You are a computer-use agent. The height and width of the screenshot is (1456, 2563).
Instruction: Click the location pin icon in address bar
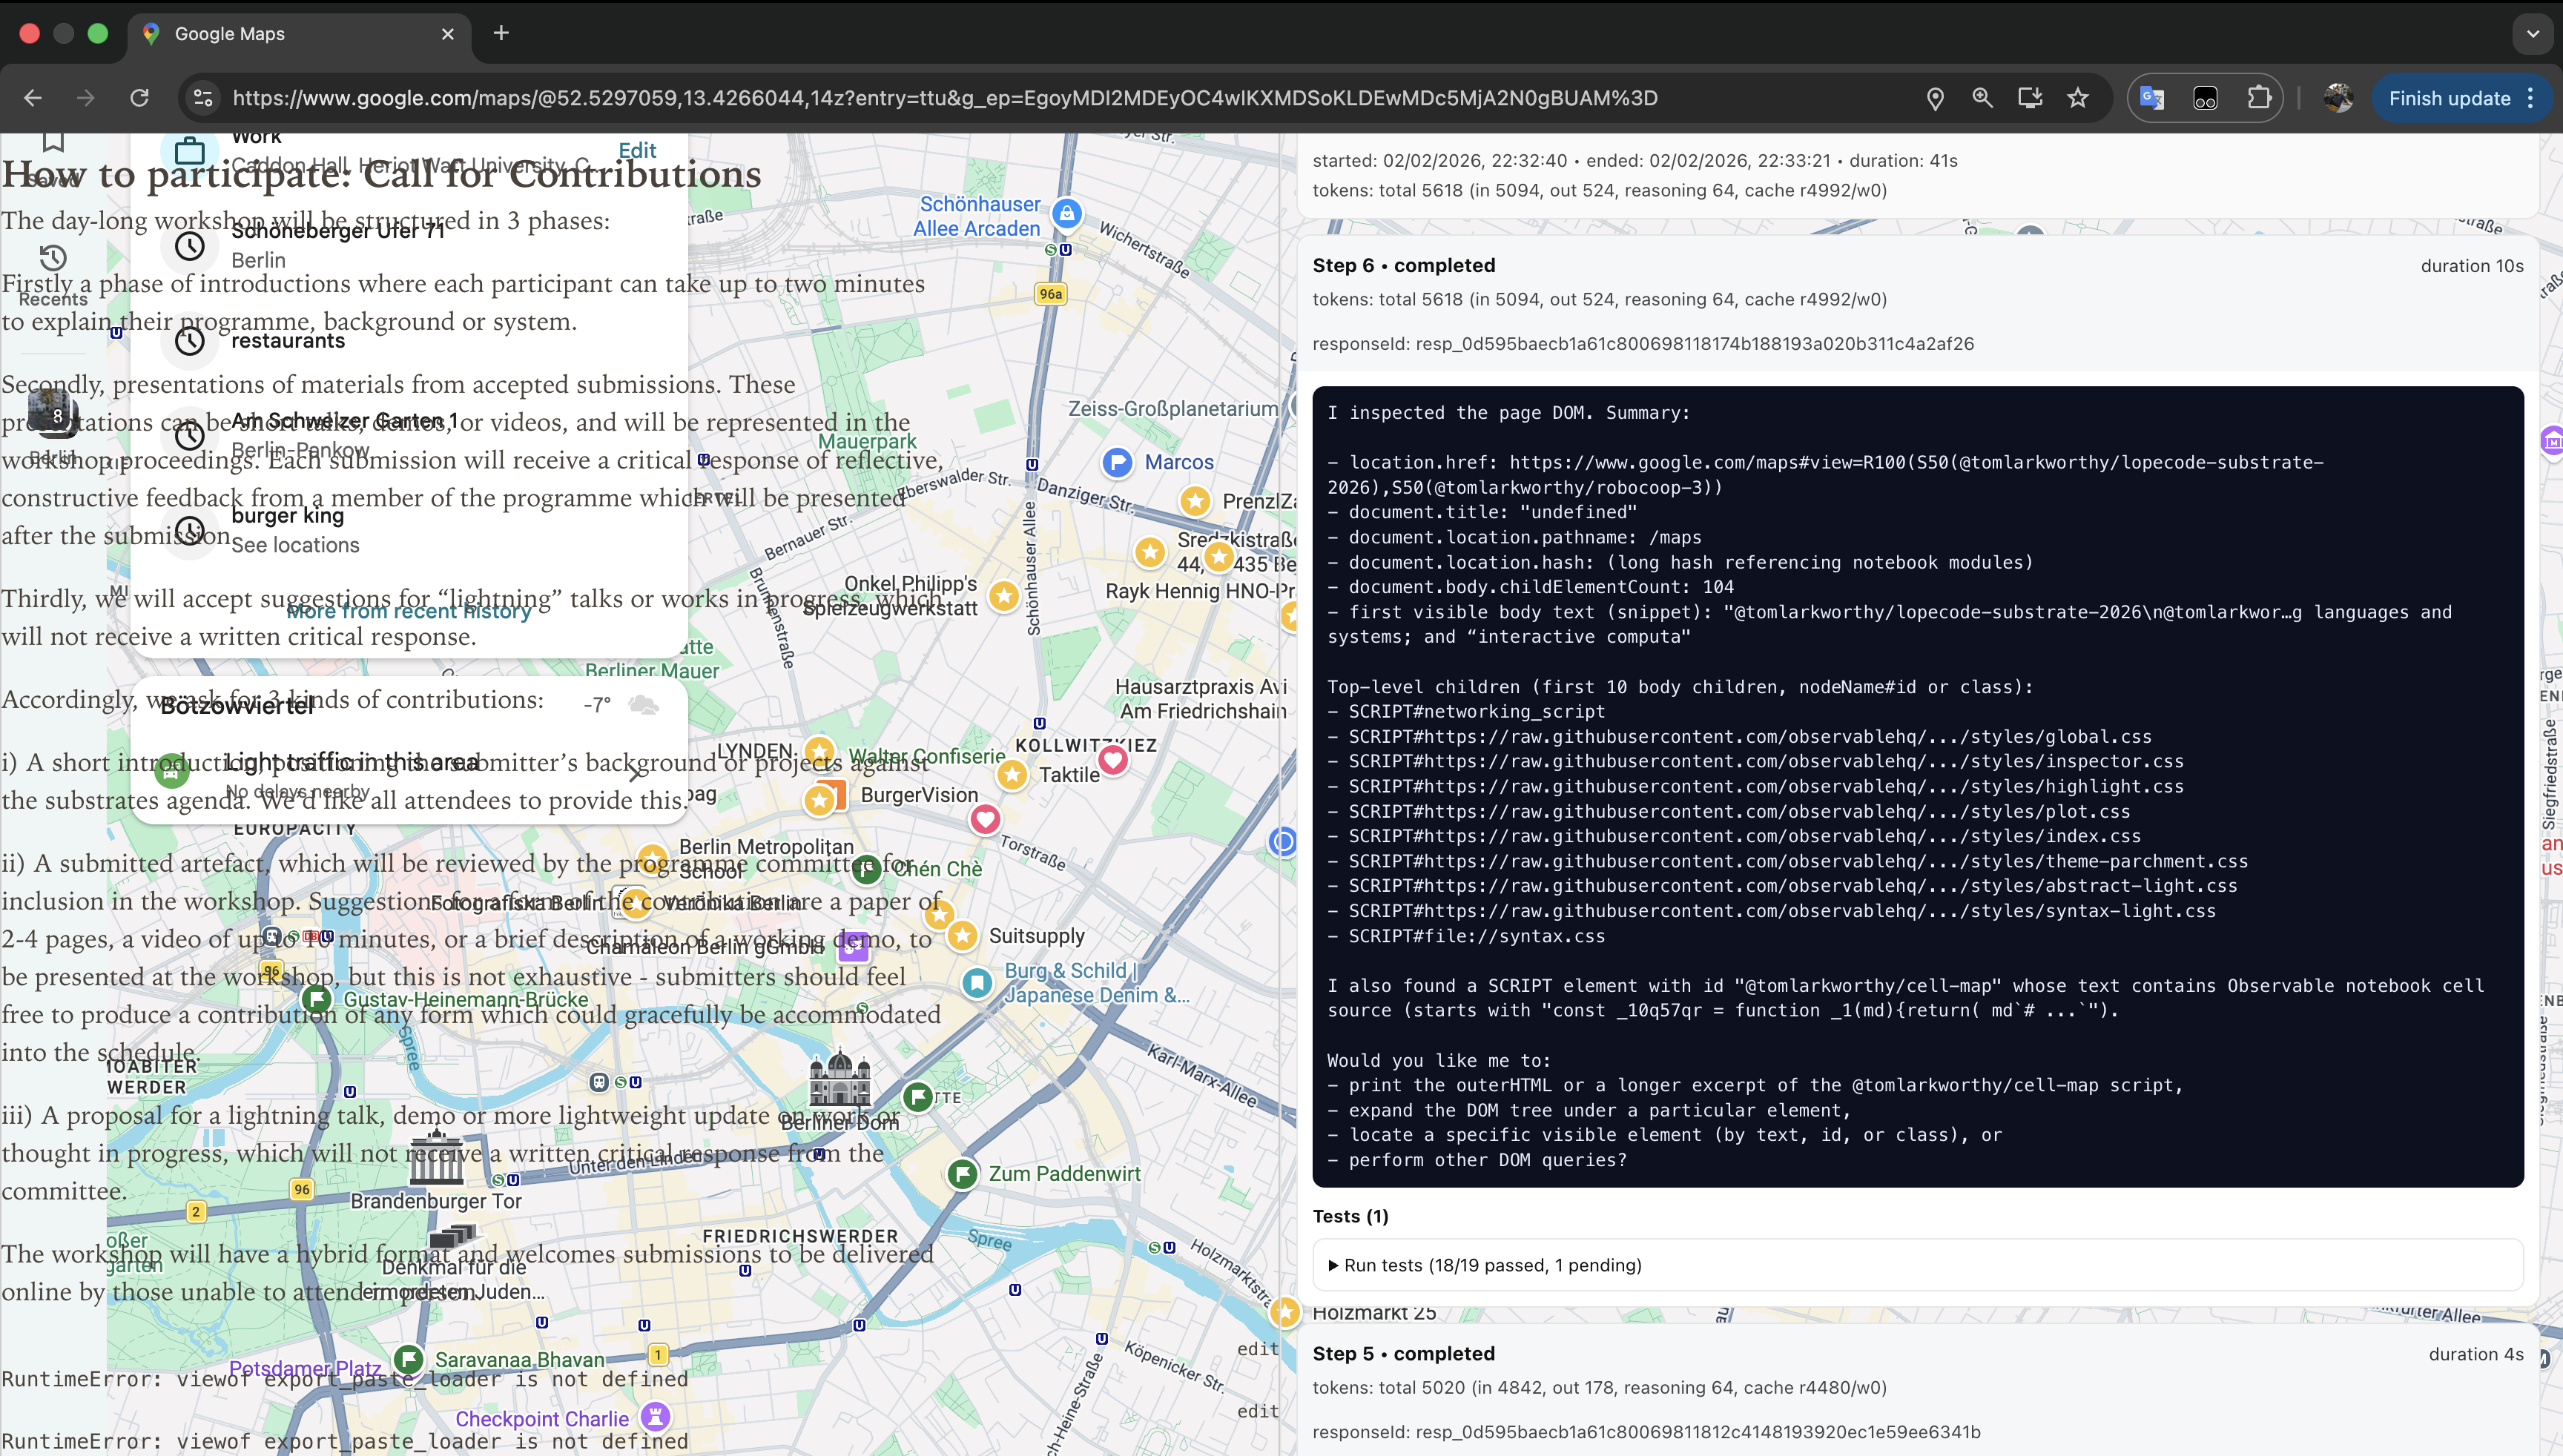[x=1935, y=98]
